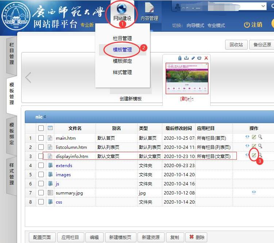Click the code view icon for listcolumn.htm

(247, 146)
